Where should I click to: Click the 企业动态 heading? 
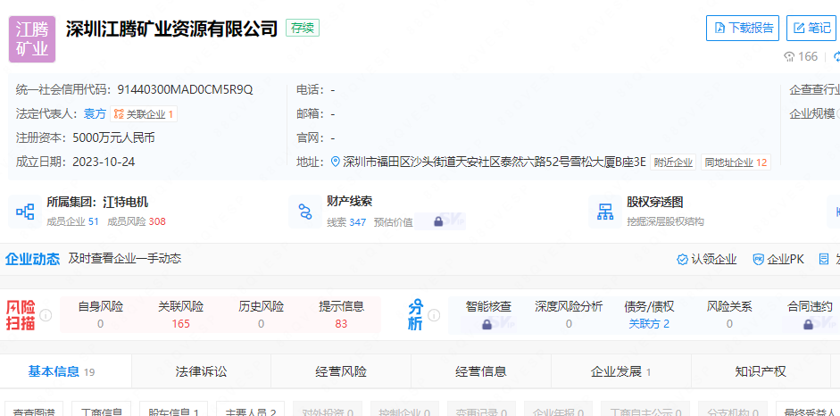tap(33, 259)
